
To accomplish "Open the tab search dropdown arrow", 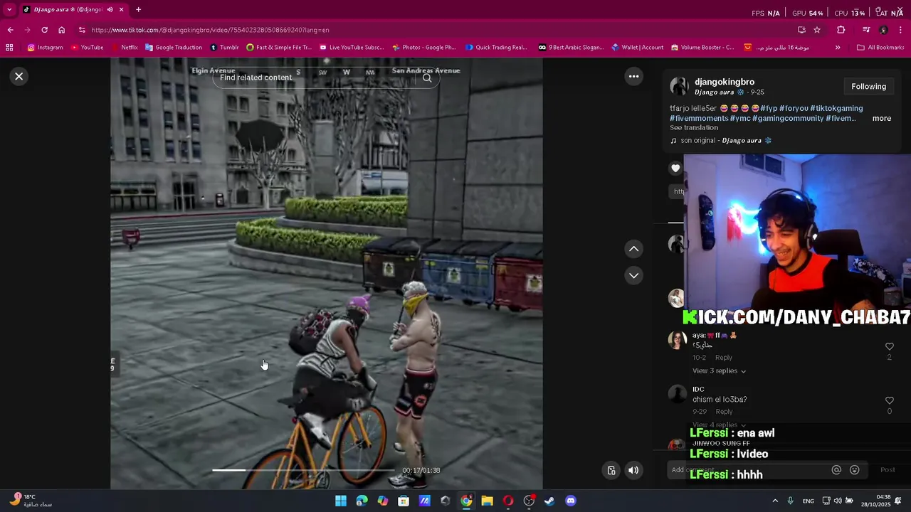I will coord(9,10).
